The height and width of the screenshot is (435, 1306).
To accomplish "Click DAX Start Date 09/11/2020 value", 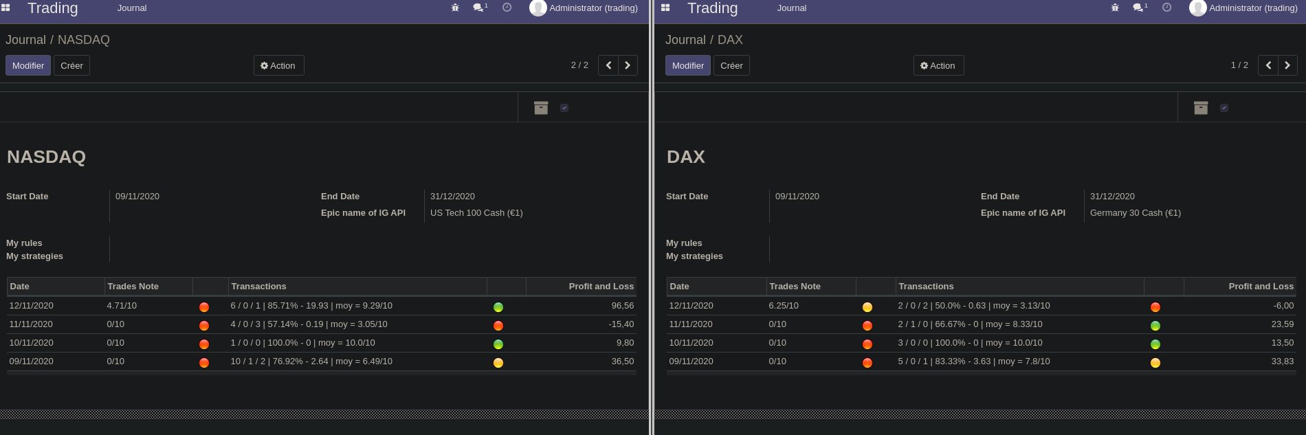I will click(x=797, y=197).
